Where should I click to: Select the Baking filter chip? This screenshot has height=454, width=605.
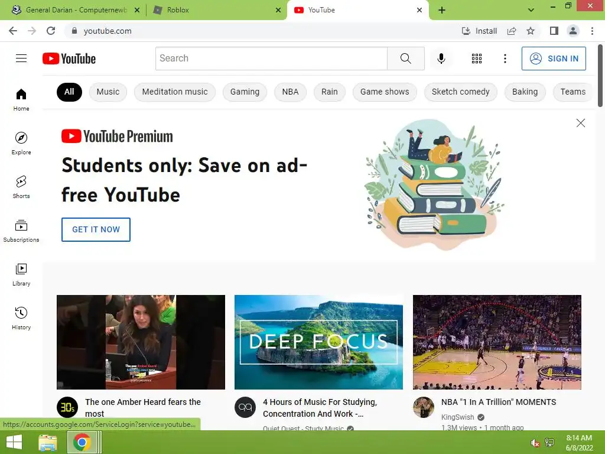[525, 92]
